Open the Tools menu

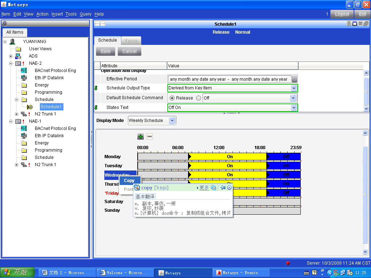[x=71, y=14]
